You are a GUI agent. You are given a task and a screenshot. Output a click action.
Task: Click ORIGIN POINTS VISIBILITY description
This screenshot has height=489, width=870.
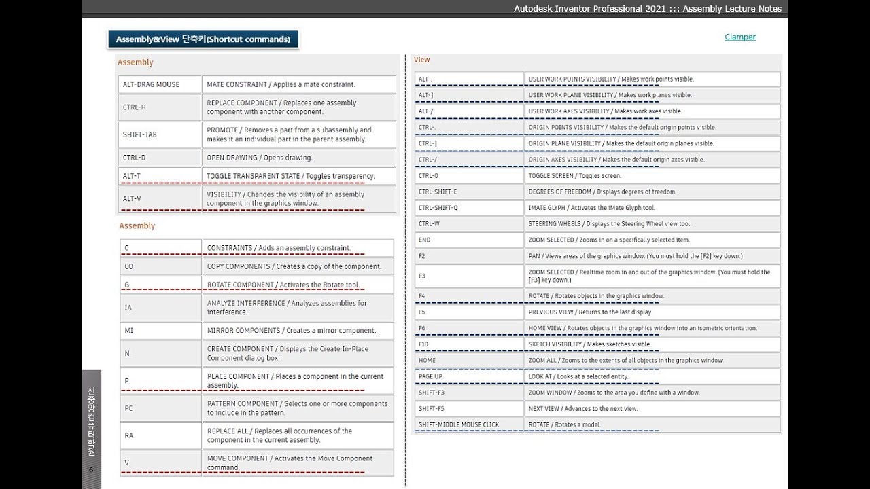tap(652, 127)
